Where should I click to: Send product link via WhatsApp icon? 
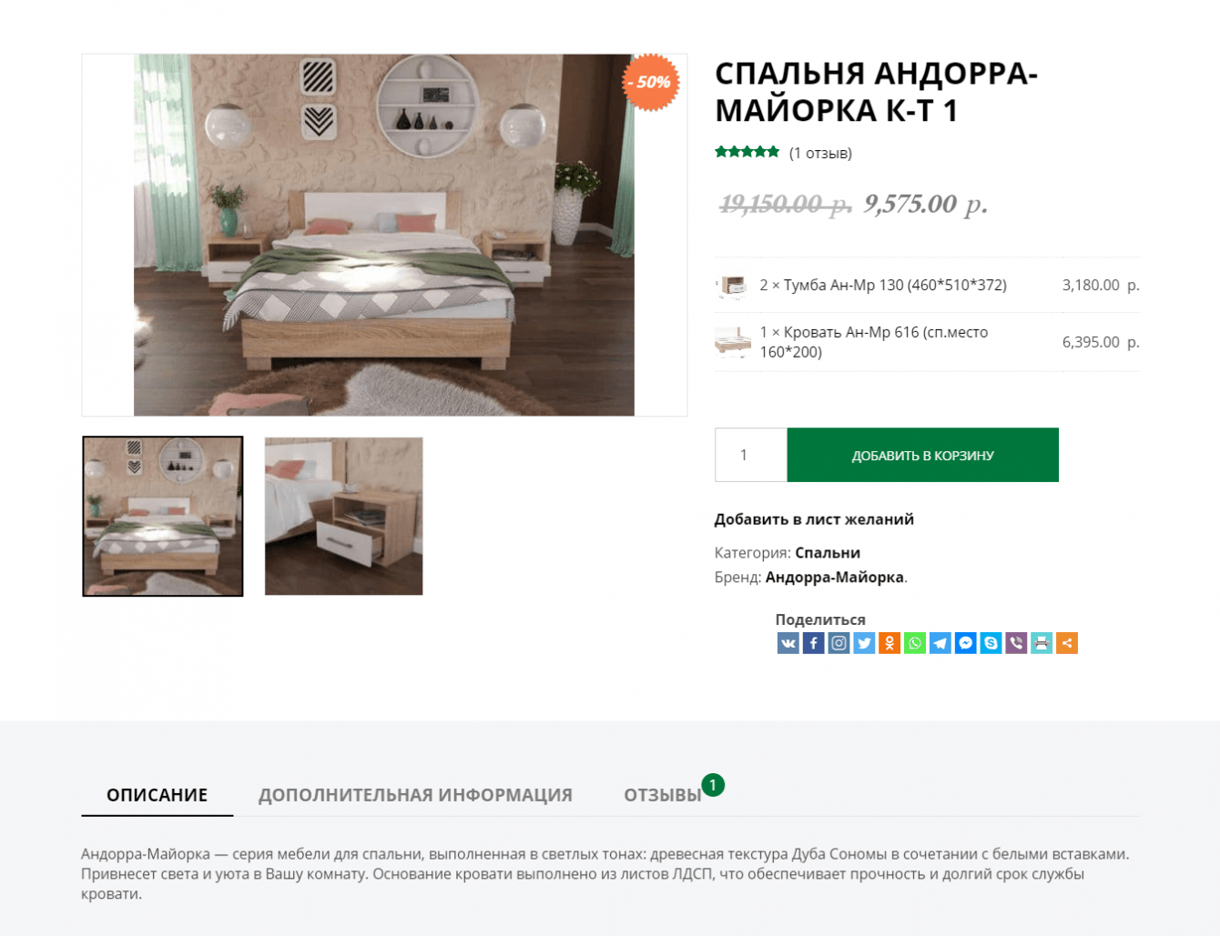point(915,643)
